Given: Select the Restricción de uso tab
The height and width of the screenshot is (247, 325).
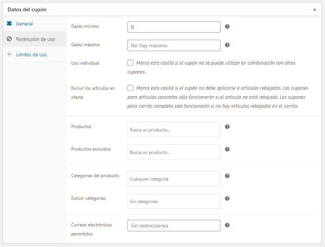Looking at the screenshot, I should pos(35,39).
